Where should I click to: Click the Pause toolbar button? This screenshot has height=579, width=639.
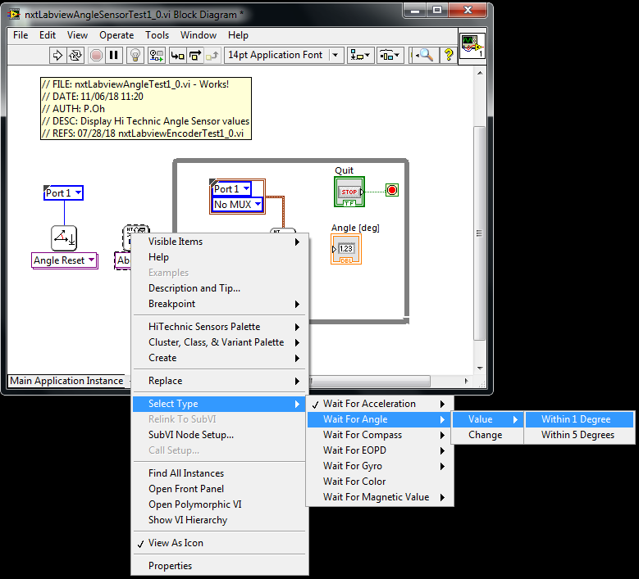(x=114, y=55)
